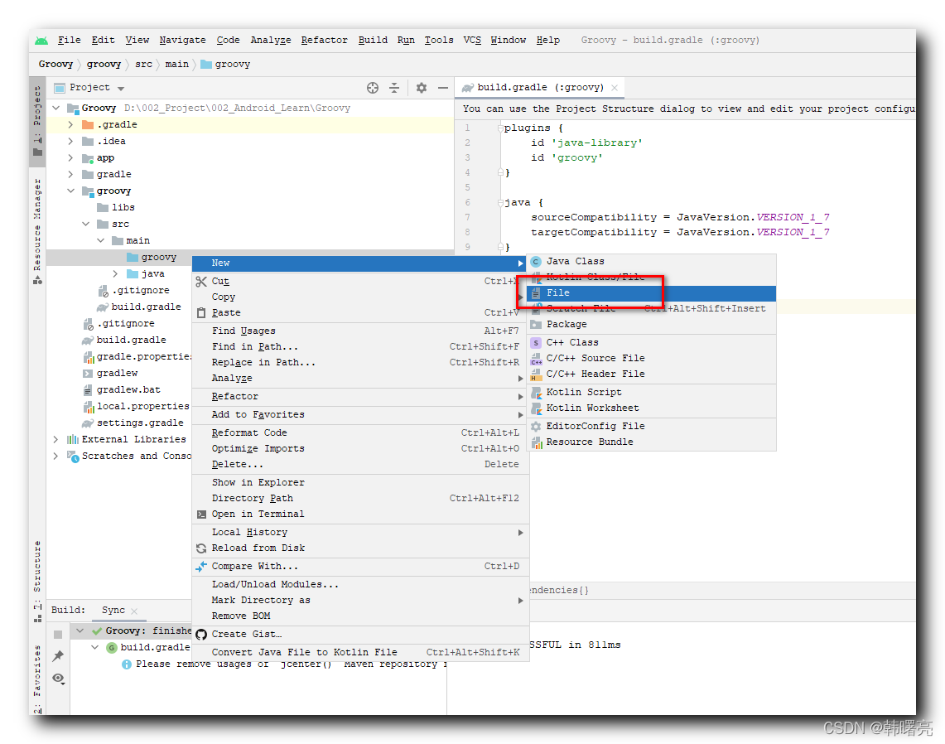Open the File menu
Viewport: 945px width, 744px height.
pos(70,41)
